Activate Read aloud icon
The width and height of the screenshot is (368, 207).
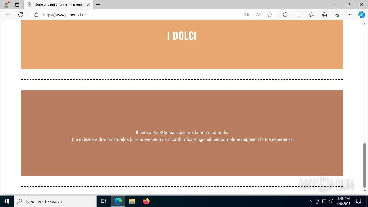258,15
